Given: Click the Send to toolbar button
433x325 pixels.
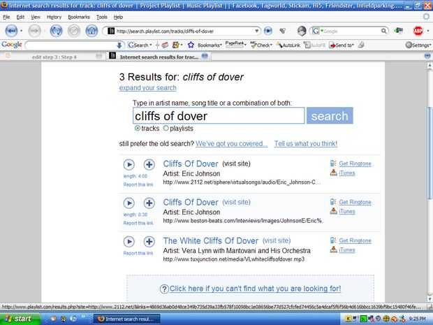Looking at the screenshot, I should 342,45.
